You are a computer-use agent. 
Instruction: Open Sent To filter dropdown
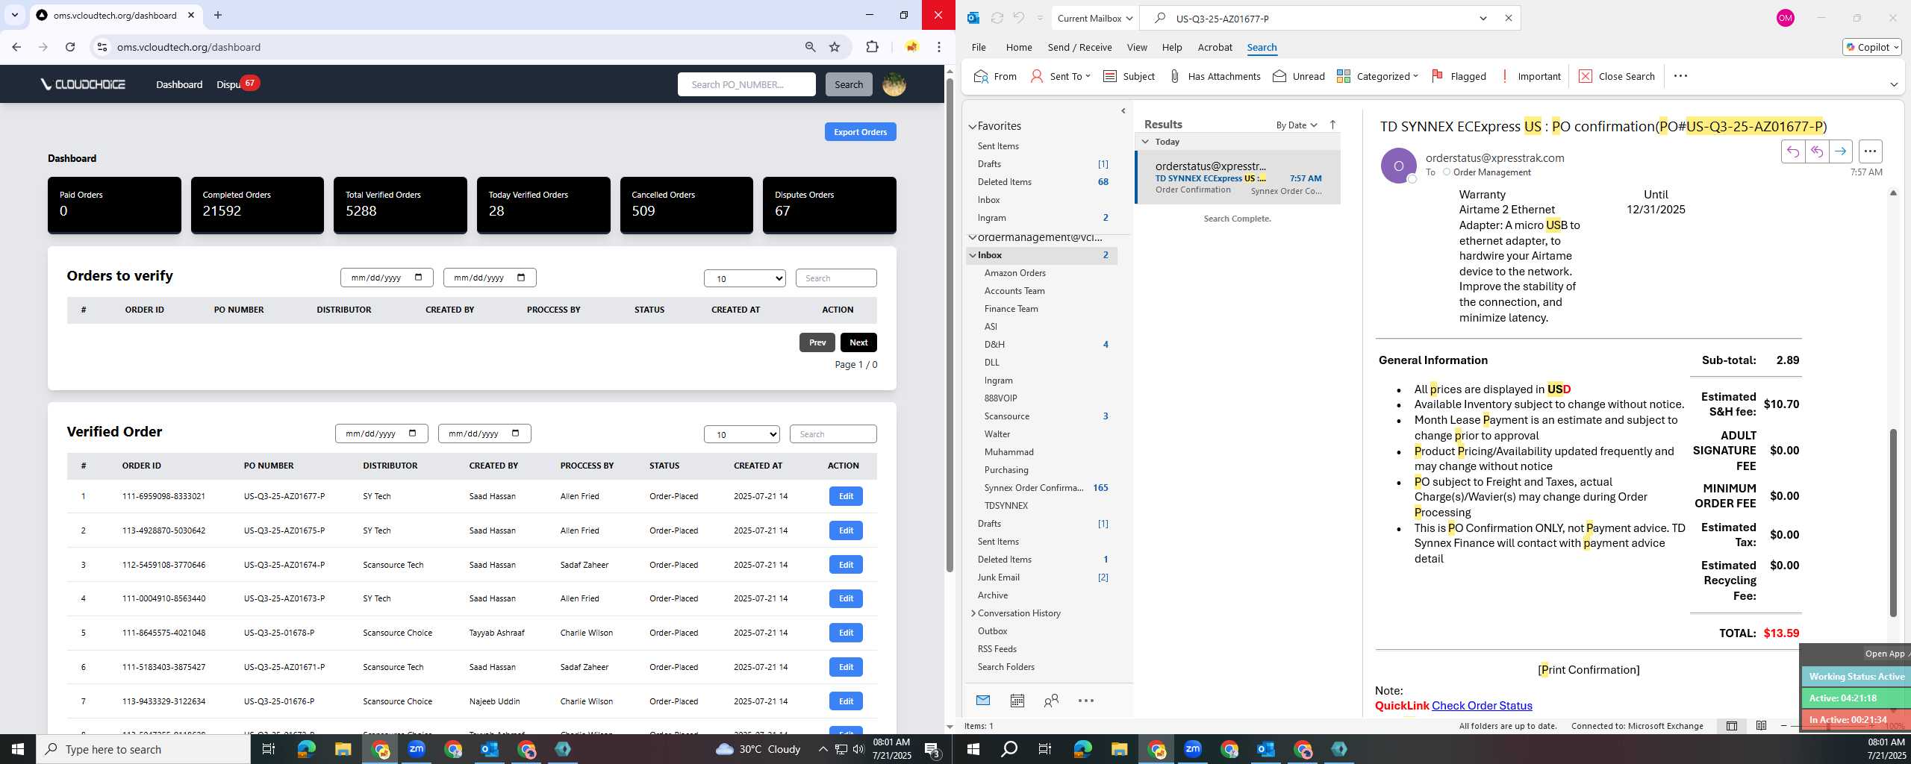tap(1061, 76)
